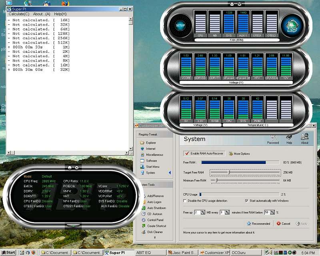Switch to Super PI in the taskbar
The image size is (320, 256).
pos(119,252)
